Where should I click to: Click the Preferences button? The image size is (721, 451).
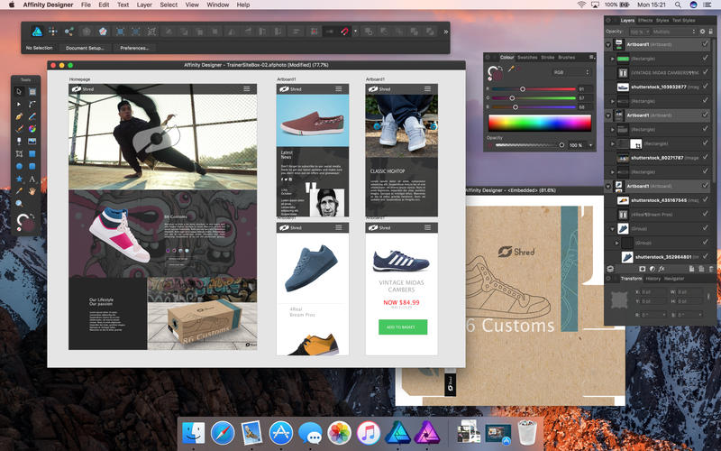pos(134,48)
